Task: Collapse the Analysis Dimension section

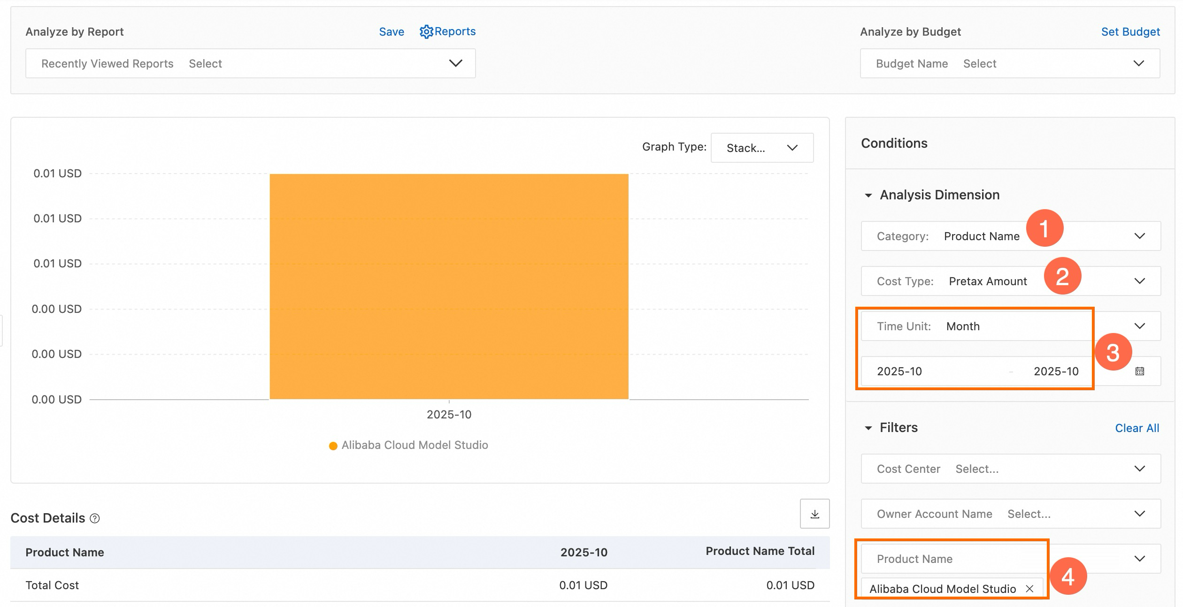Action: point(868,195)
